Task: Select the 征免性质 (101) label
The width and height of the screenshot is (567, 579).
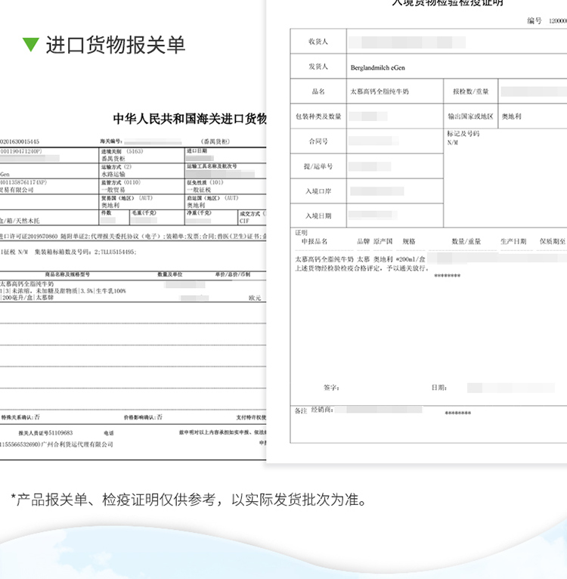Action: point(207,182)
